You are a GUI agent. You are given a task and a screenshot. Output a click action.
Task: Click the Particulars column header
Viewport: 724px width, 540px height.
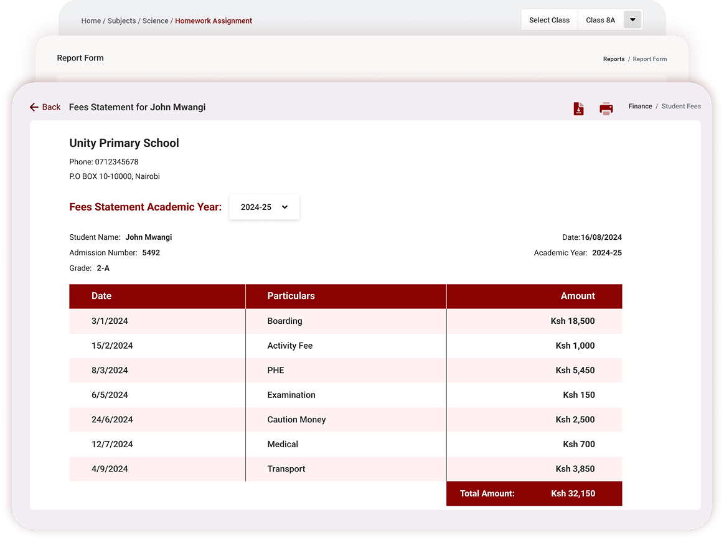coord(291,296)
